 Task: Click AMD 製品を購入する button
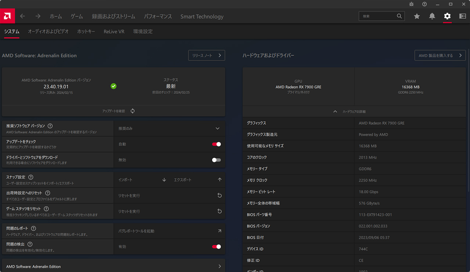(x=440, y=56)
